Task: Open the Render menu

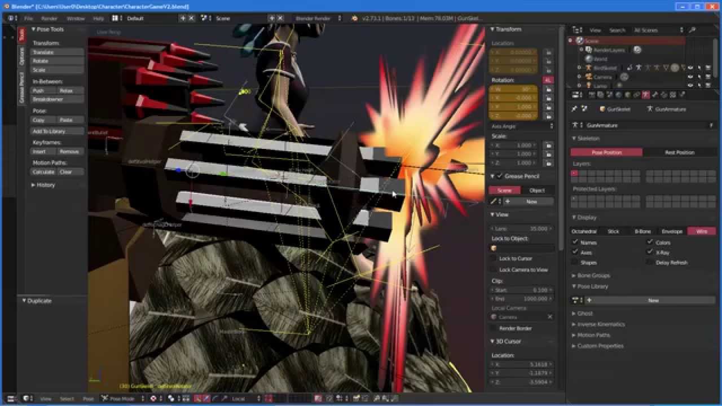Action: (x=49, y=18)
